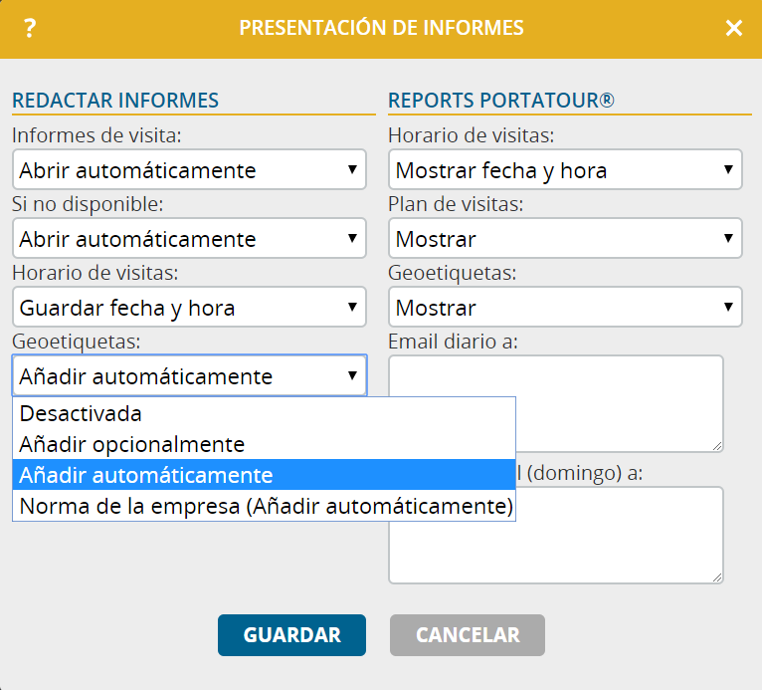The height and width of the screenshot is (690, 762).
Task: Select the Desactivada option
Action: pyautogui.click(x=264, y=413)
